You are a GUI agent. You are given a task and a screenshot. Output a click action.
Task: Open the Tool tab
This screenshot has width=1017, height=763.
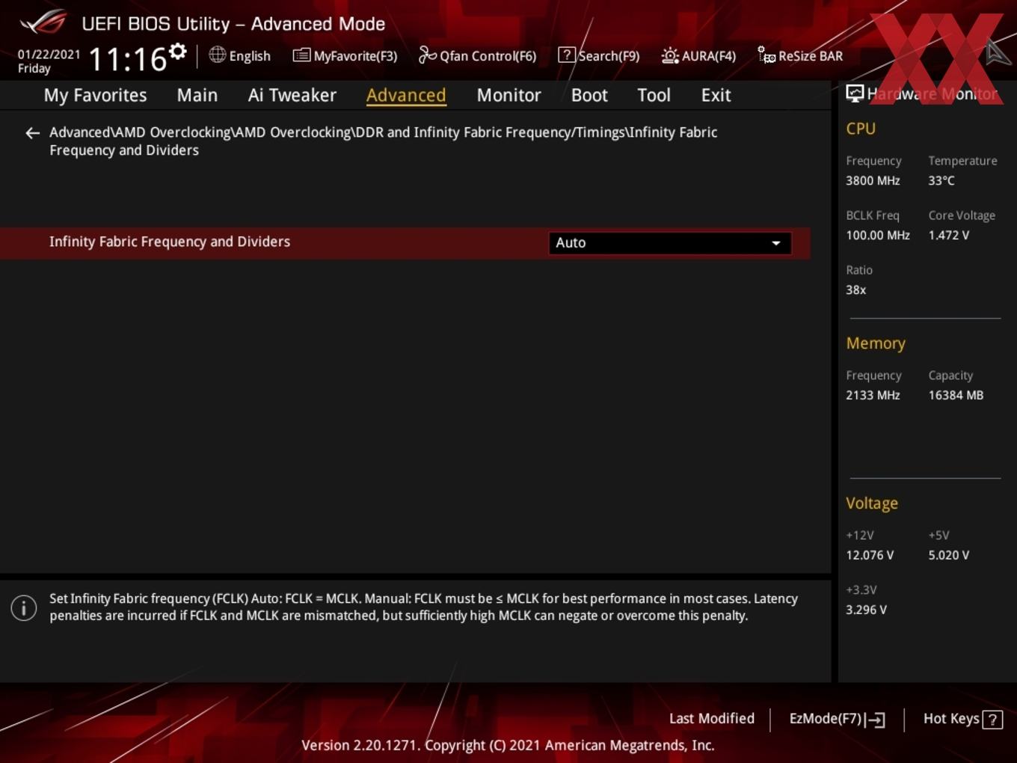coord(654,95)
